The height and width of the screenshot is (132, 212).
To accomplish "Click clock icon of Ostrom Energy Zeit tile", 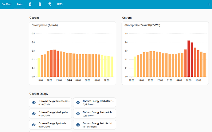I will (78, 125).
